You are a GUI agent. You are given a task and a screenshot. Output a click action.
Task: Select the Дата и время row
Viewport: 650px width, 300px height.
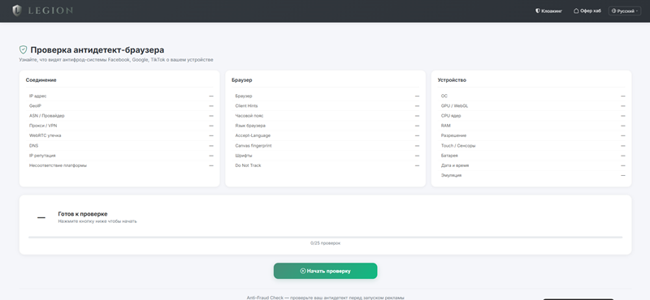point(531,165)
